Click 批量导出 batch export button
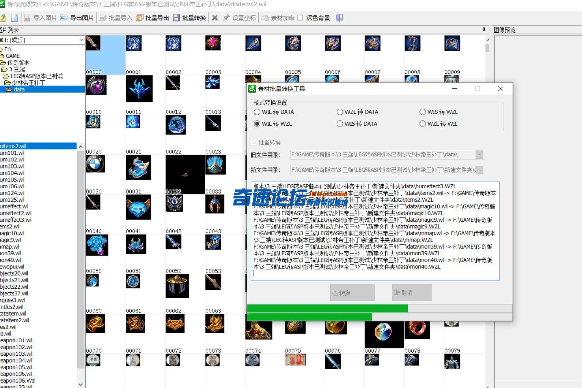 point(152,18)
